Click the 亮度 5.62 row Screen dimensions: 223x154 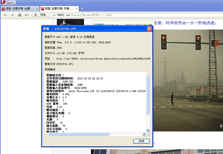[x=54, y=107]
